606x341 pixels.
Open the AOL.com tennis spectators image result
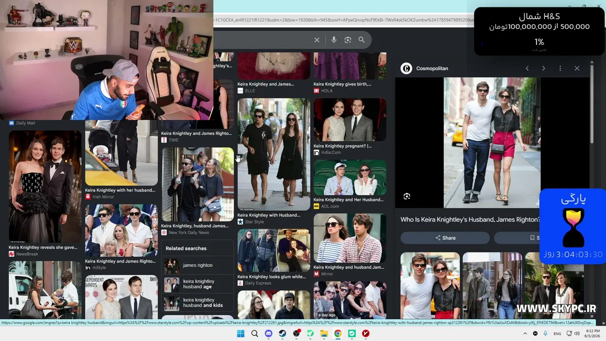tap(350, 178)
